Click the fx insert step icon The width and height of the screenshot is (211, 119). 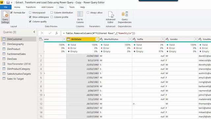57,33
